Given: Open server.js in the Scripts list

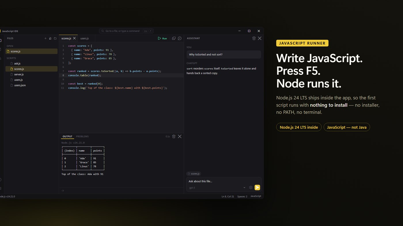Looking at the screenshot, I should pyautogui.click(x=31, y=74).
